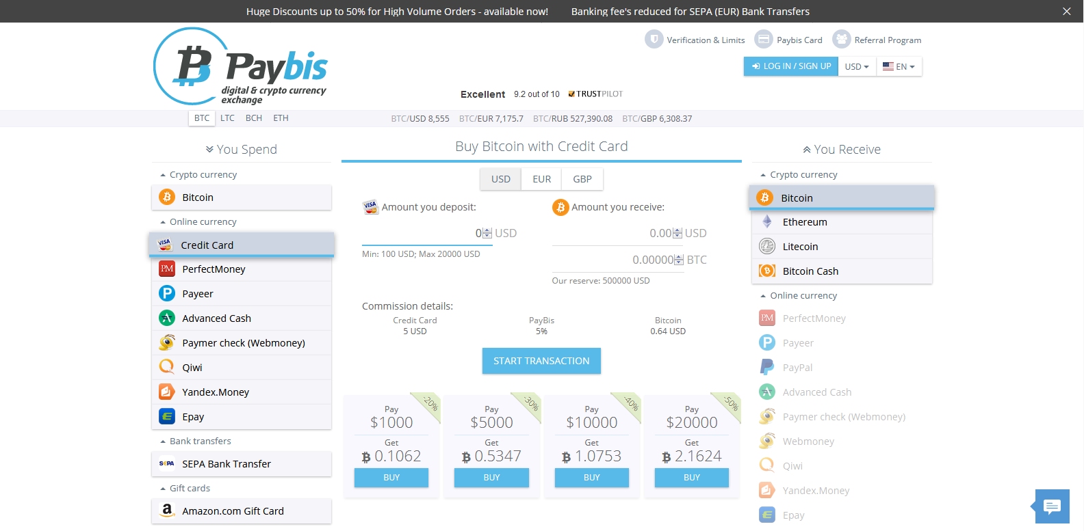This screenshot has height=531, width=1084.
Task: Select Ethereum icon under You Receive
Action: 767,221
